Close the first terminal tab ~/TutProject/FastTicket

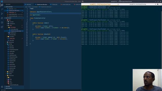(x=118, y=4)
